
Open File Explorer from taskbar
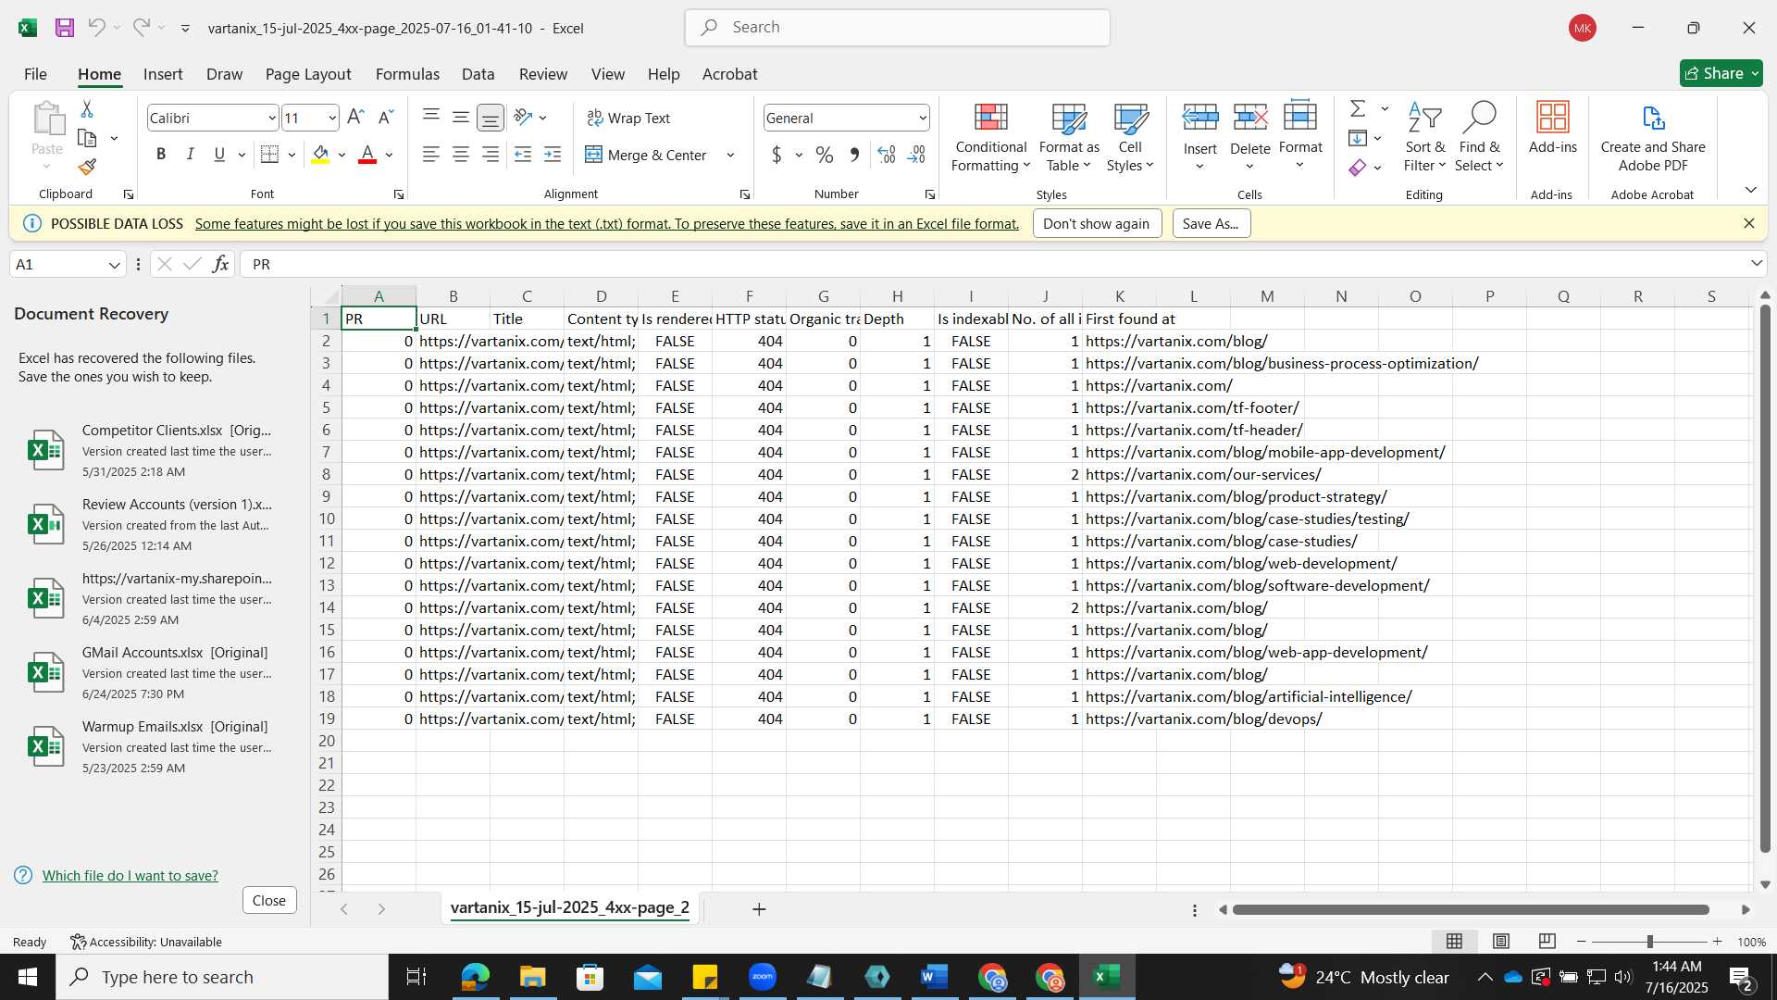(x=532, y=977)
